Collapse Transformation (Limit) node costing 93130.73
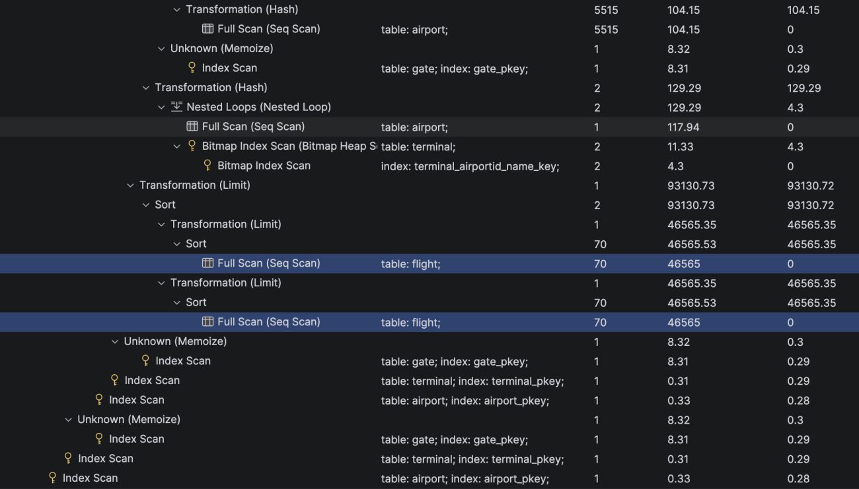Image resolution: width=859 pixels, height=489 pixels. point(130,185)
